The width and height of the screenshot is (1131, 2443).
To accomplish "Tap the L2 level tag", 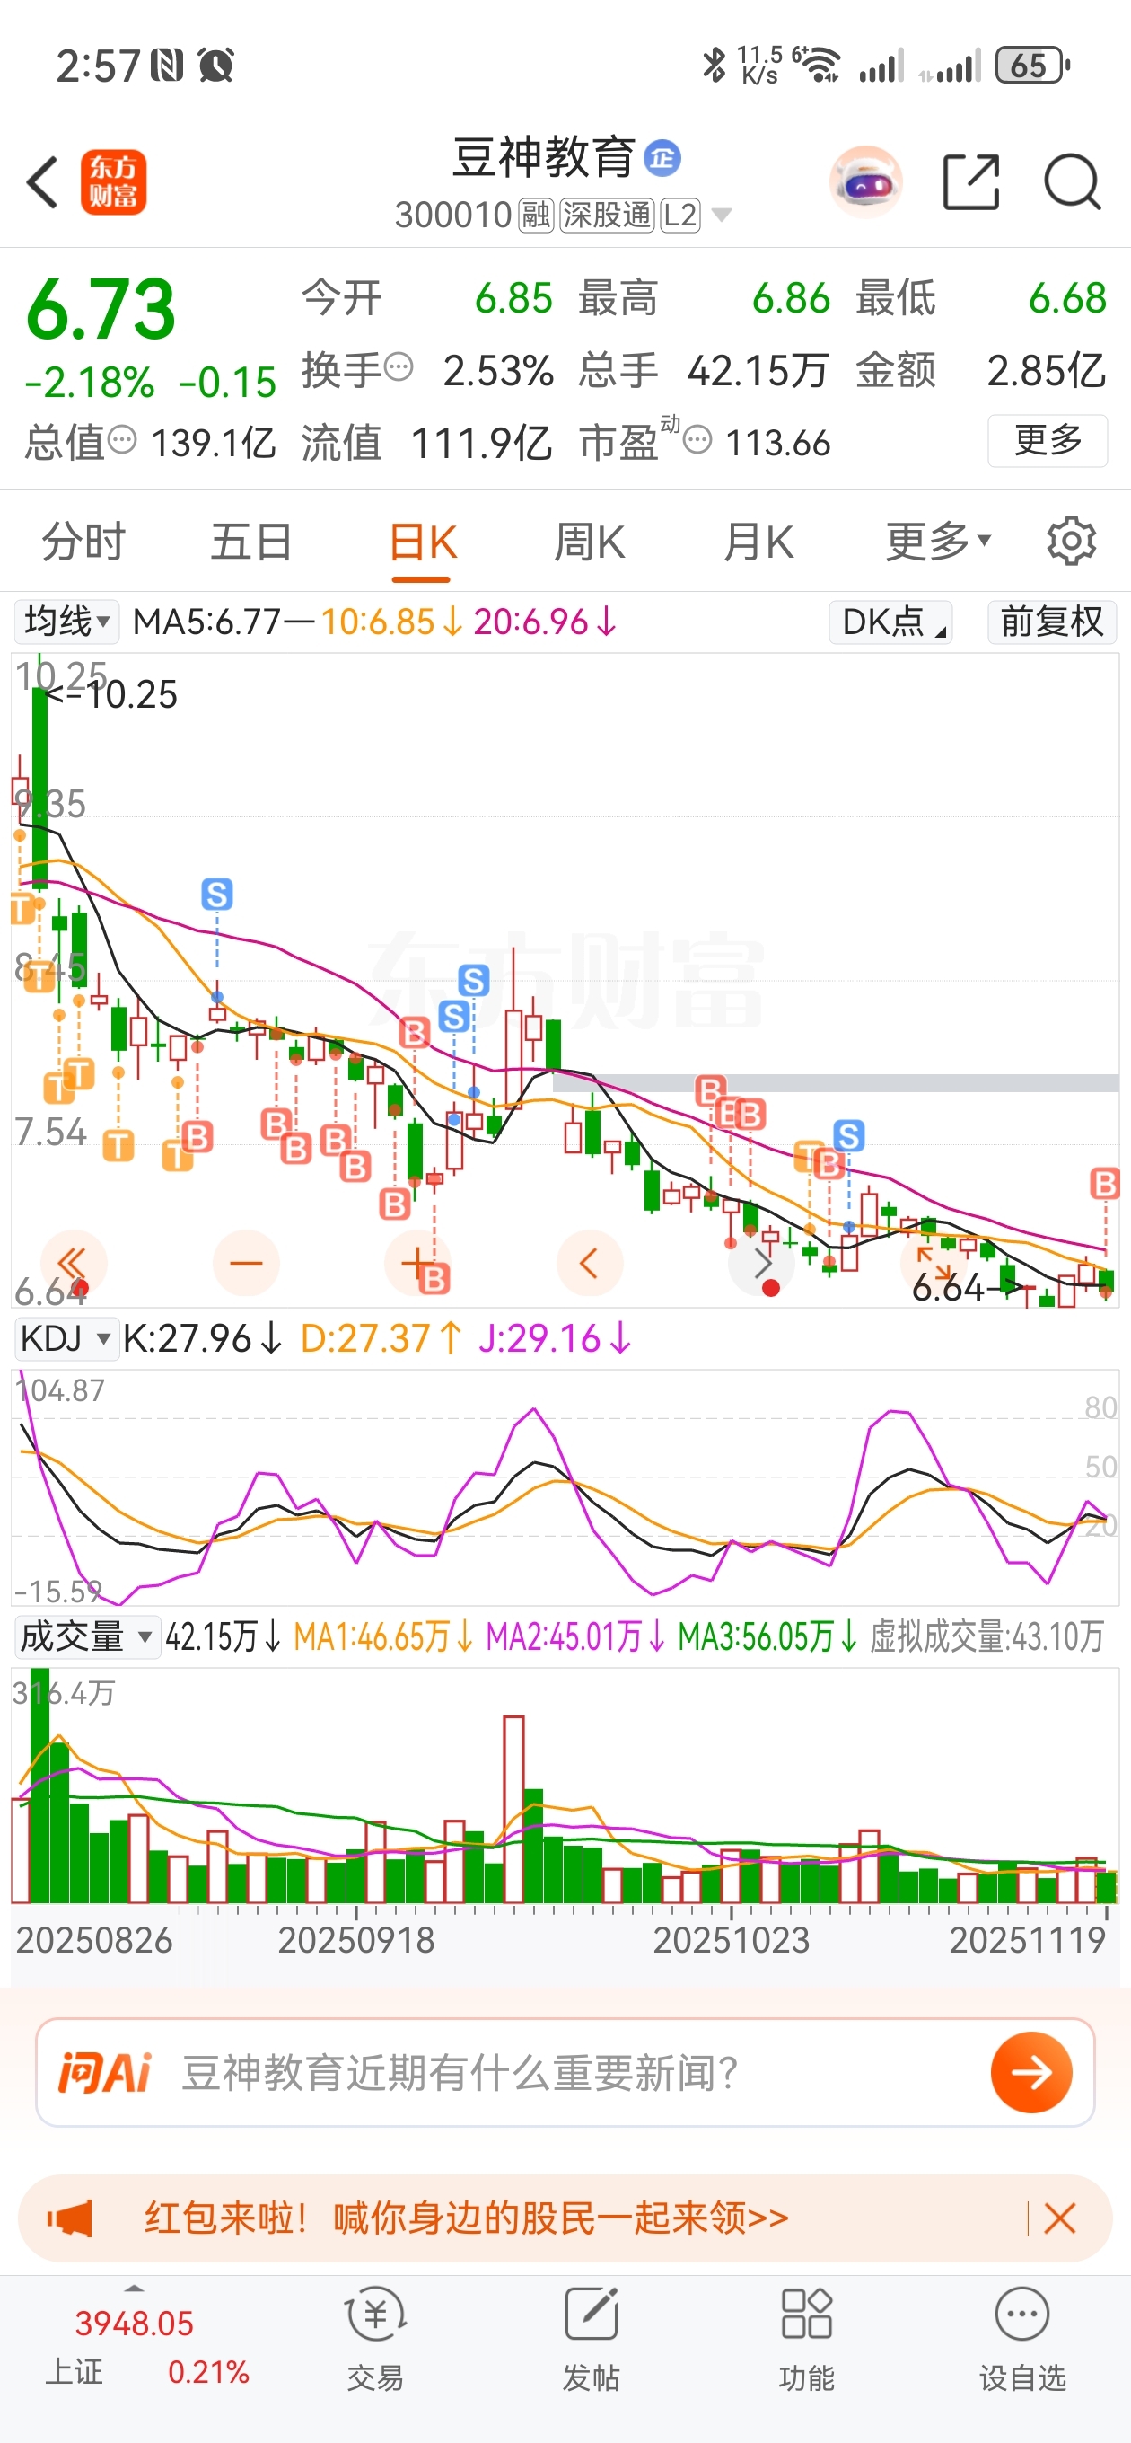I will point(679,216).
